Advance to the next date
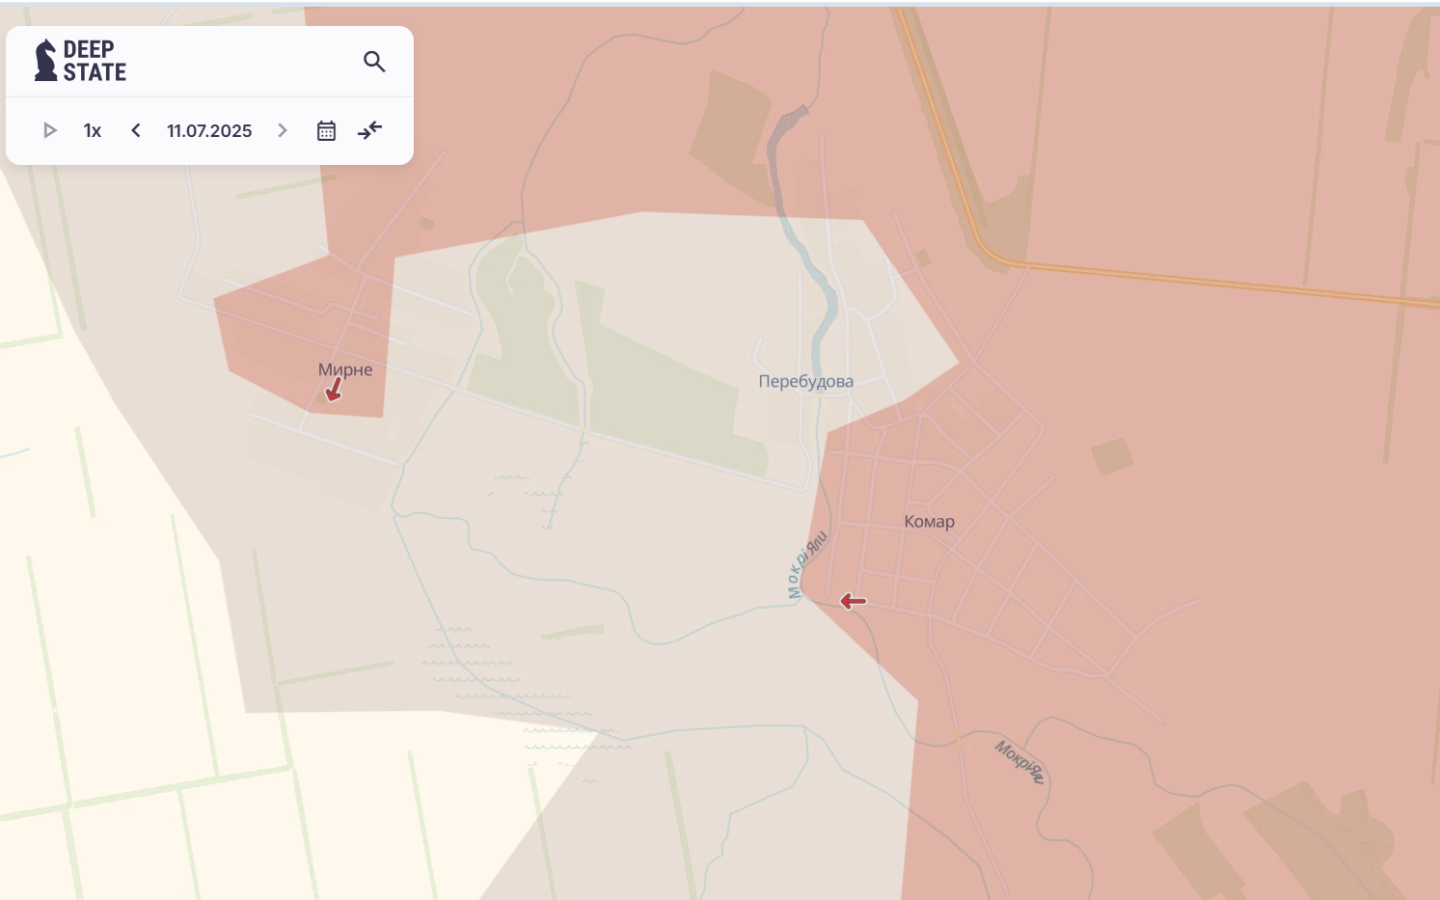This screenshot has width=1440, height=900. (283, 130)
